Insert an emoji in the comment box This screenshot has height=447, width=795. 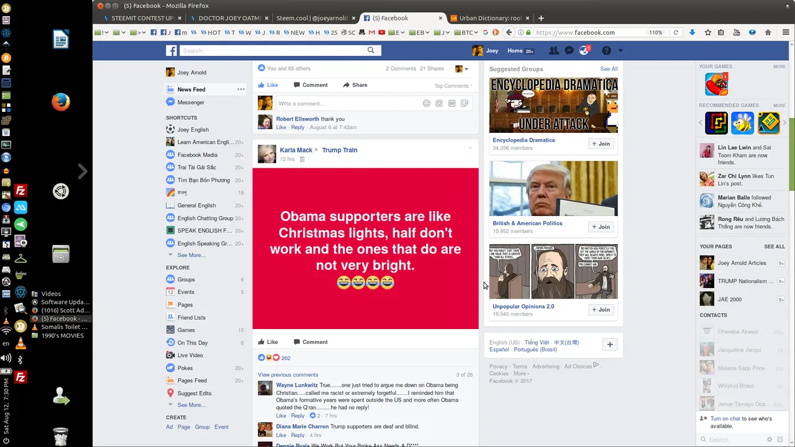pyautogui.click(x=426, y=103)
